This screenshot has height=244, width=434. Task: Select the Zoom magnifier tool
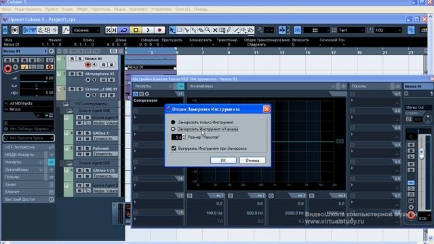(208, 30)
